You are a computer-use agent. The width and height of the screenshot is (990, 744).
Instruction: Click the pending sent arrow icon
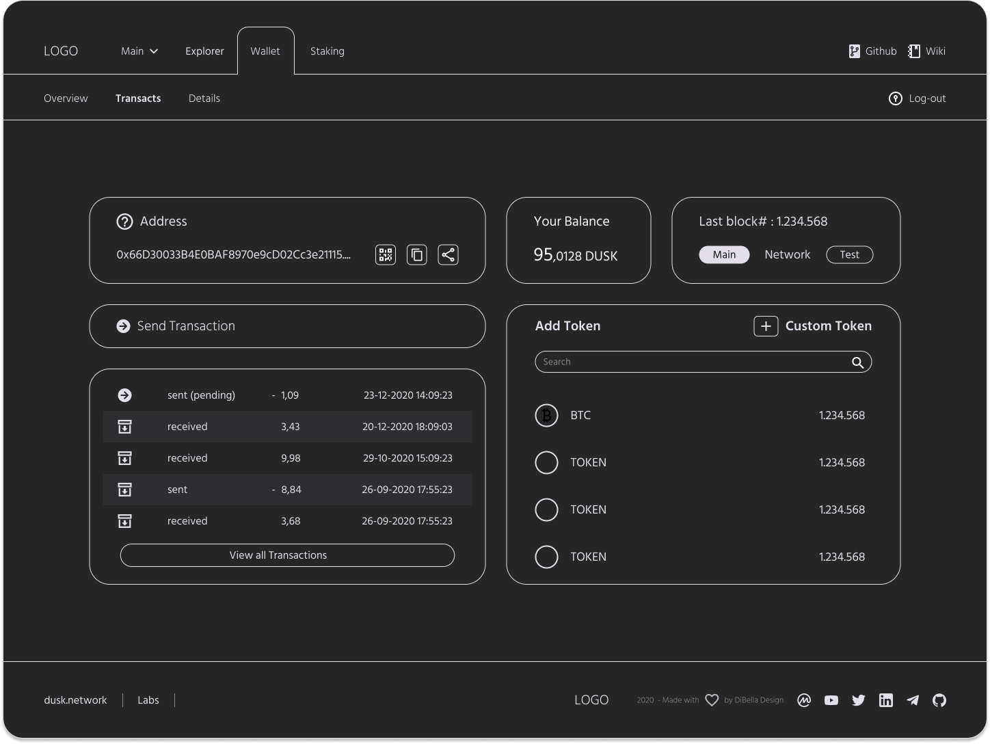pyautogui.click(x=124, y=395)
